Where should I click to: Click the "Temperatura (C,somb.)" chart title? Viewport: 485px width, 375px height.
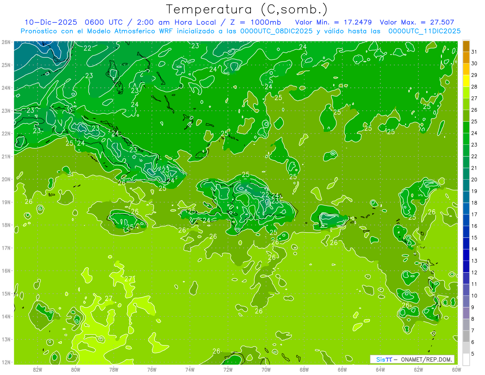(247, 9)
